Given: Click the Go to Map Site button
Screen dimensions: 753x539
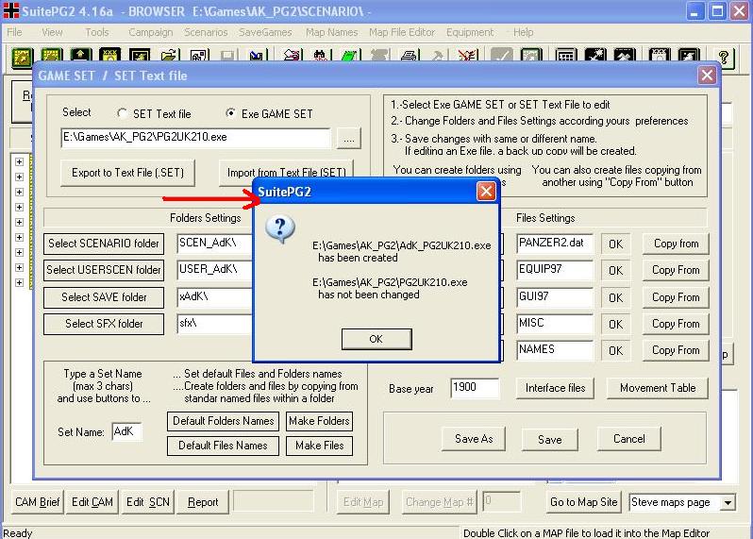Looking at the screenshot, I should point(584,502).
